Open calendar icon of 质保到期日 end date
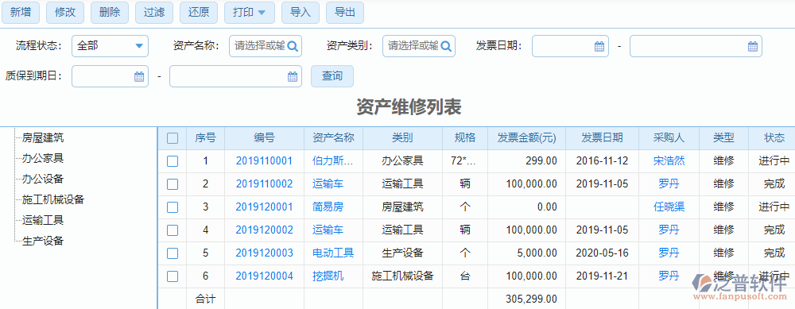The height and width of the screenshot is (309, 795). coord(293,76)
